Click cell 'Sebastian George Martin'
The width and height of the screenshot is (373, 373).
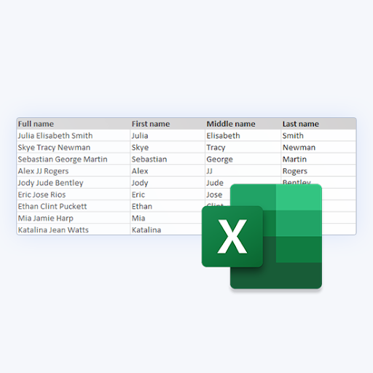coord(74,159)
